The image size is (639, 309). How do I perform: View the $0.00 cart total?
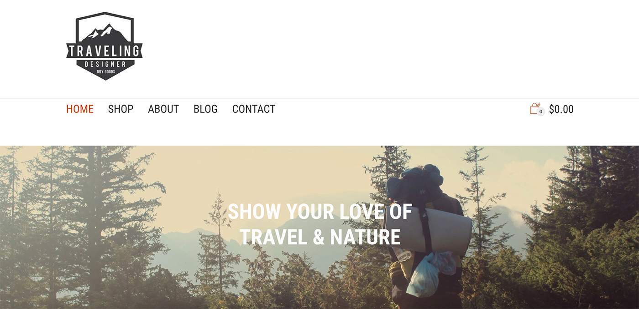pos(561,109)
